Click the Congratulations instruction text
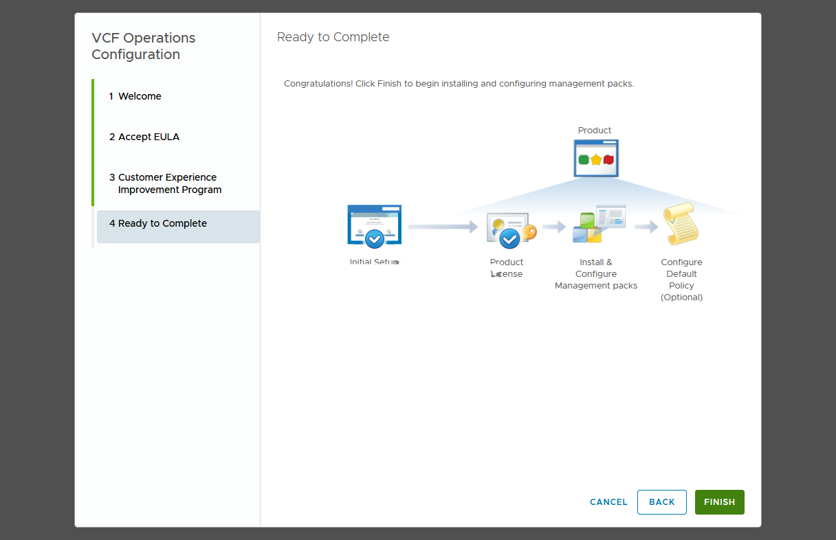Viewport: 836px width, 540px height. coord(459,84)
